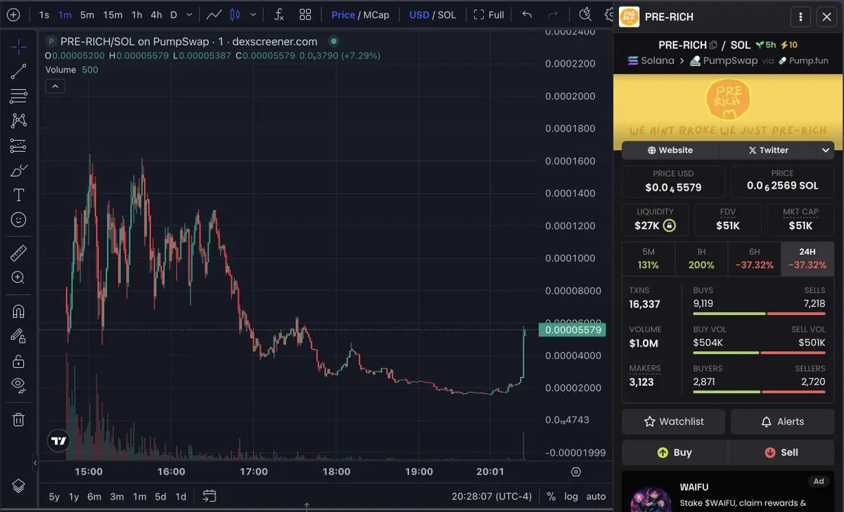The height and width of the screenshot is (512, 844).
Task: Select the 5d date range
Action: (x=160, y=497)
